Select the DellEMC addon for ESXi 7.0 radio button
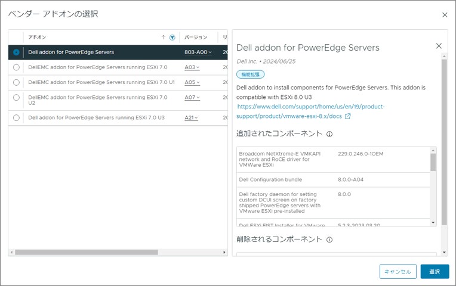 pos(16,67)
